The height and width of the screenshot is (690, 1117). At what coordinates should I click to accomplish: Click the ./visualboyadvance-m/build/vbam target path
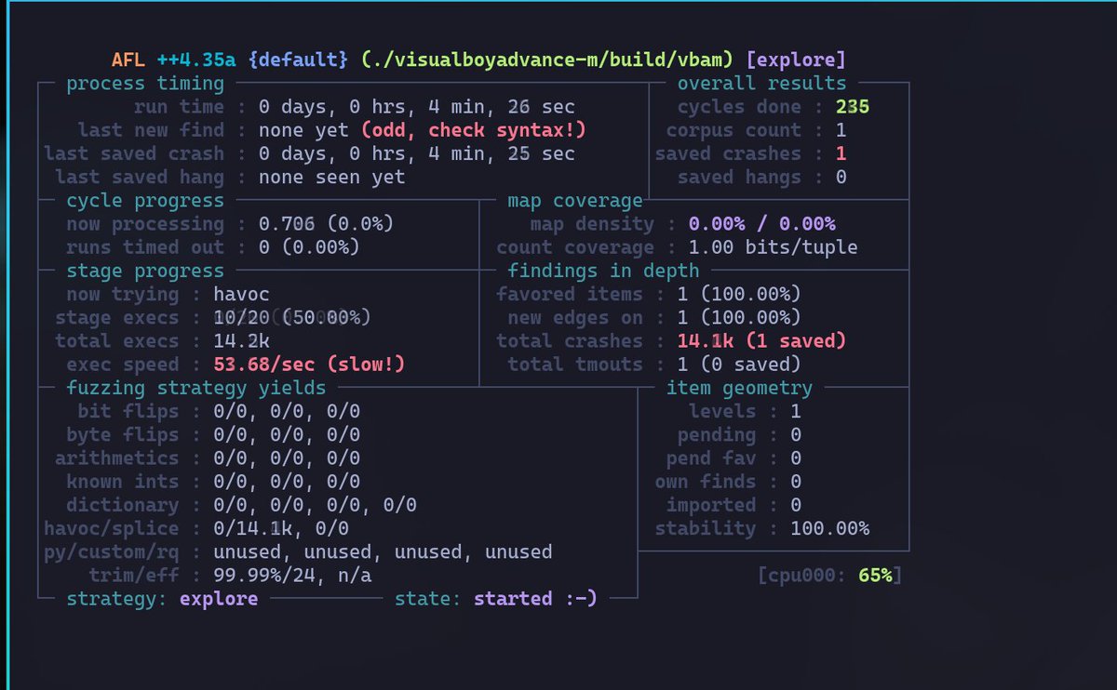click(x=547, y=59)
